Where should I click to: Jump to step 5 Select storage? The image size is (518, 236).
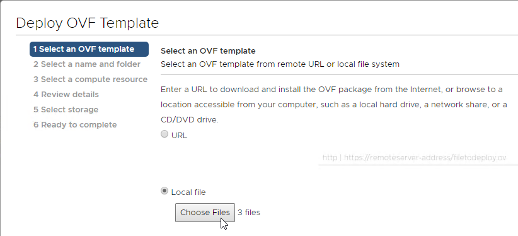pos(66,110)
